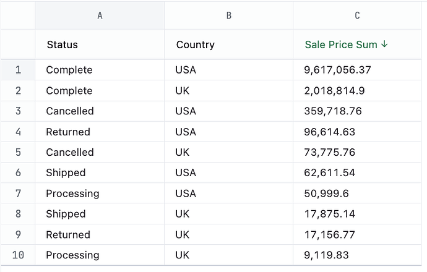427x272 pixels.
Task: Select column C header
Action: click(357, 15)
